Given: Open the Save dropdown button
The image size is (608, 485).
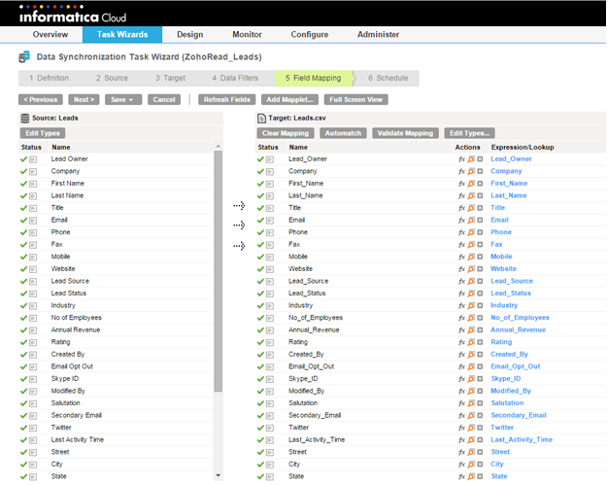Looking at the screenshot, I should (x=123, y=100).
